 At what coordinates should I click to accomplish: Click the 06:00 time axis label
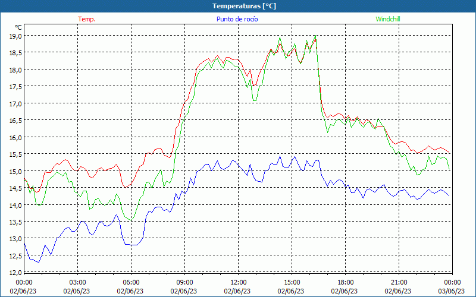pos(131,283)
